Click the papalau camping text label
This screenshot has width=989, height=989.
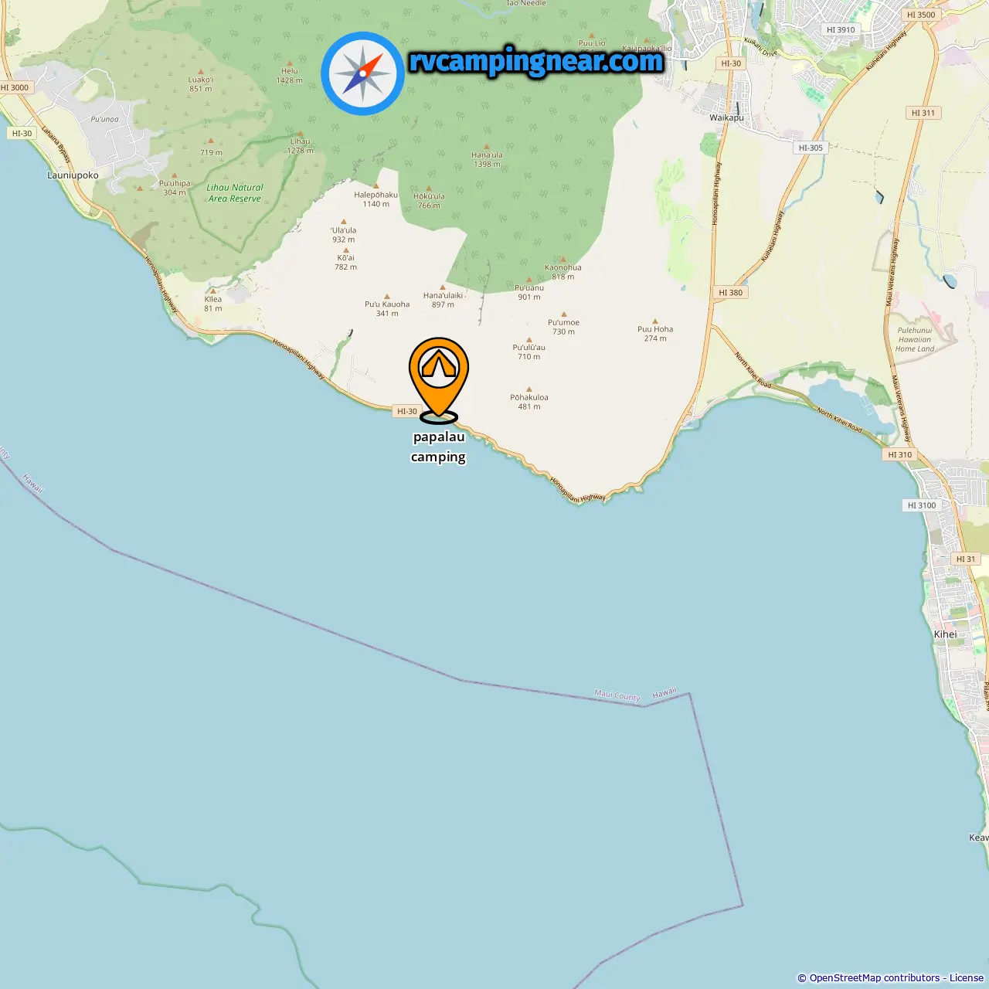(439, 447)
